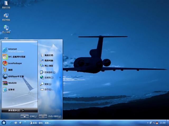
Task: Open the 我的文档 desktop icon
Action: point(6,5)
